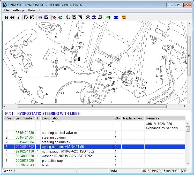Select nut hexagon M10-8-A2C ISO 4032 row
The image size is (194, 175).
95,151
